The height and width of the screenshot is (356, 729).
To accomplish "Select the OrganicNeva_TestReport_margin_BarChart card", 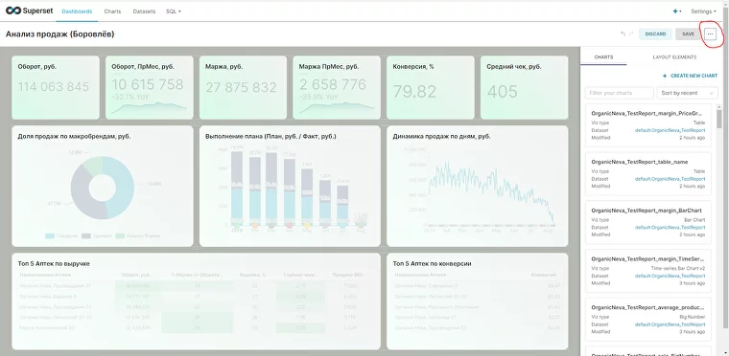I will point(648,222).
